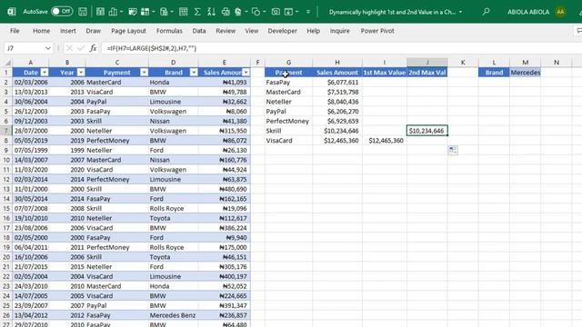Expand the Name Box dropdown arrow
582x327 pixels.
(48, 48)
